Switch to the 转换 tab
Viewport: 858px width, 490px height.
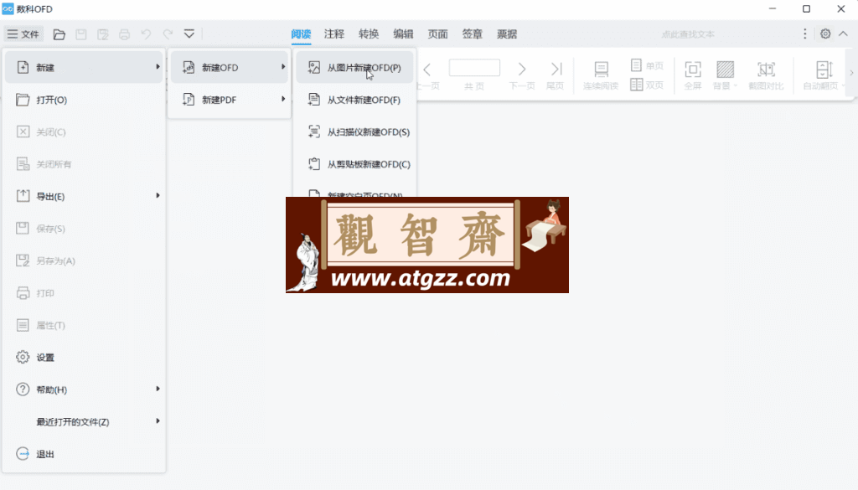(369, 34)
